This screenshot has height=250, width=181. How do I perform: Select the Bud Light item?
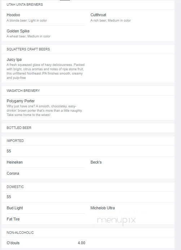15,208
